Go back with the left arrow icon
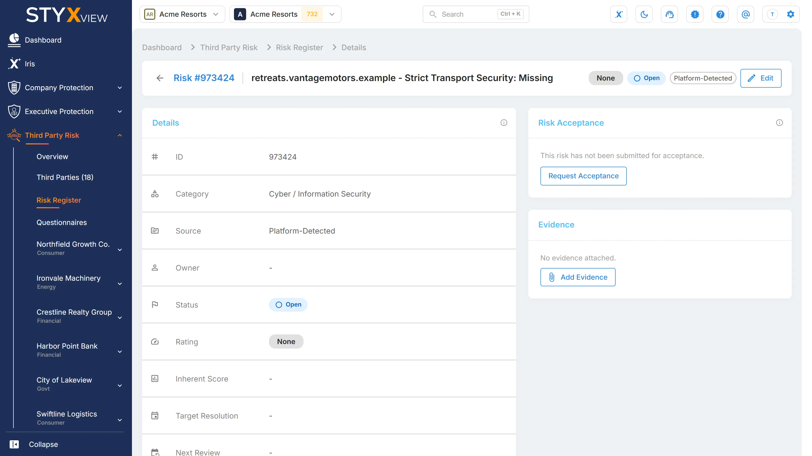 click(160, 78)
